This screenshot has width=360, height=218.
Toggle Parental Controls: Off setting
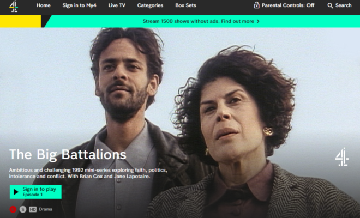pos(284,5)
